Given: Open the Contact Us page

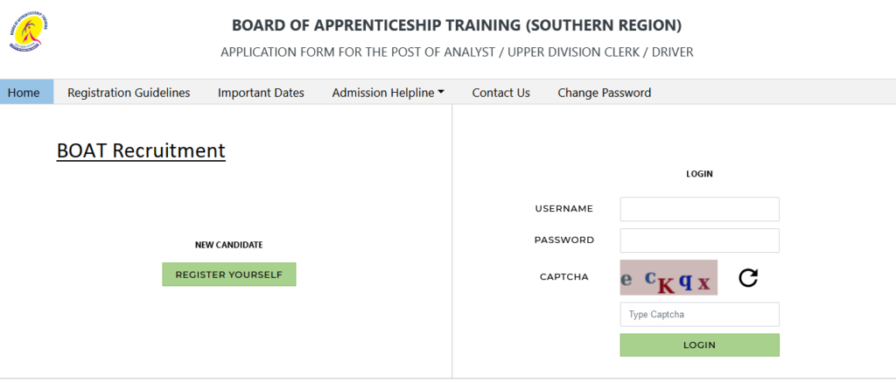Looking at the screenshot, I should coord(501,93).
